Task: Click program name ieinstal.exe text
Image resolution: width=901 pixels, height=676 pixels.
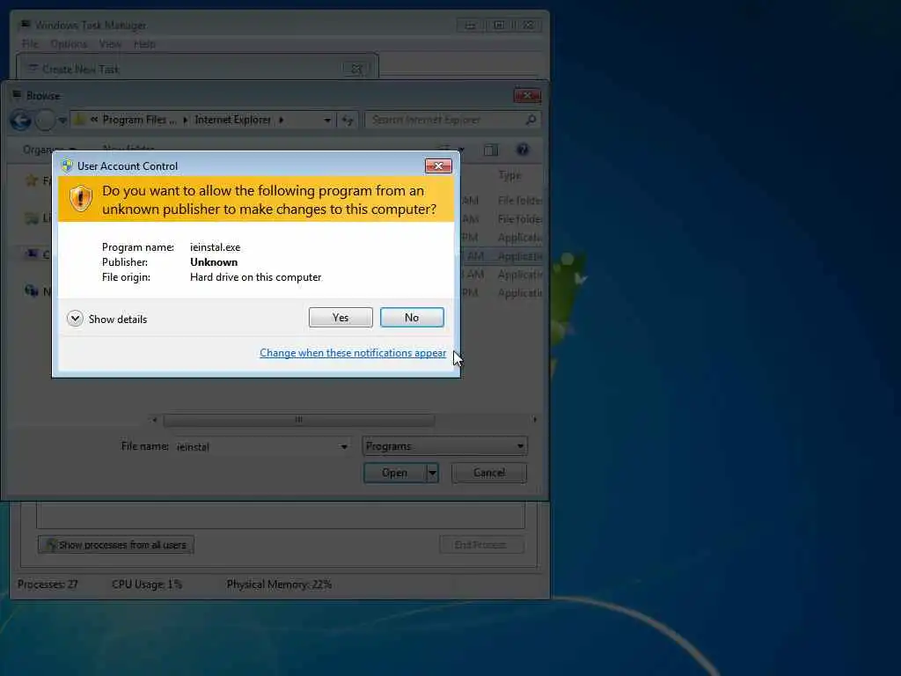Action: [215, 247]
